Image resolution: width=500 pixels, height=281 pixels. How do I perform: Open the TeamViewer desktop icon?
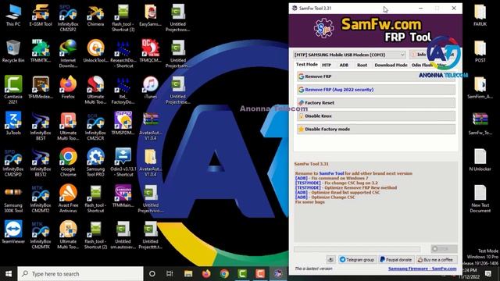(x=13, y=232)
